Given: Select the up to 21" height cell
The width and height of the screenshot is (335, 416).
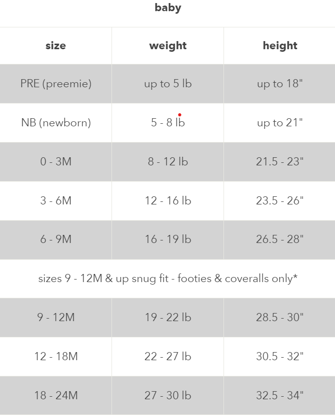Looking at the screenshot, I should (280, 123).
